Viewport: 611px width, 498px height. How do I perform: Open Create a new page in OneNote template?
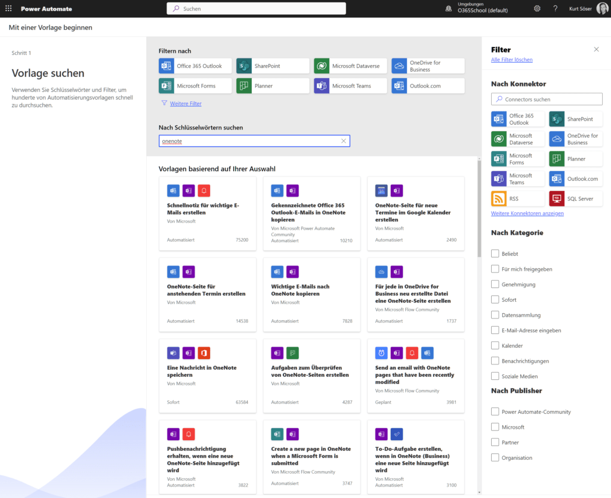(311, 457)
